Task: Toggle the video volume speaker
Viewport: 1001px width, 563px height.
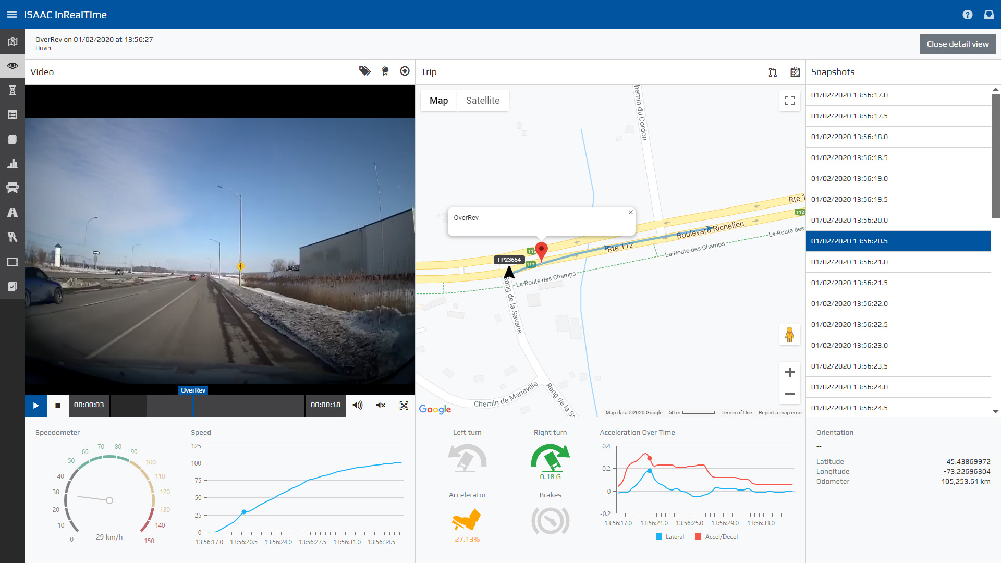Action: click(357, 406)
